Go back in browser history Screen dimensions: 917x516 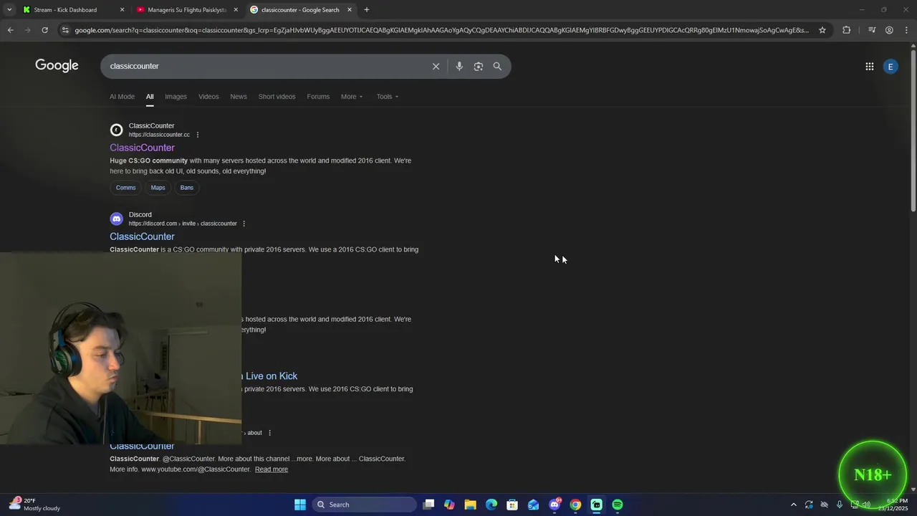pyautogui.click(x=10, y=30)
